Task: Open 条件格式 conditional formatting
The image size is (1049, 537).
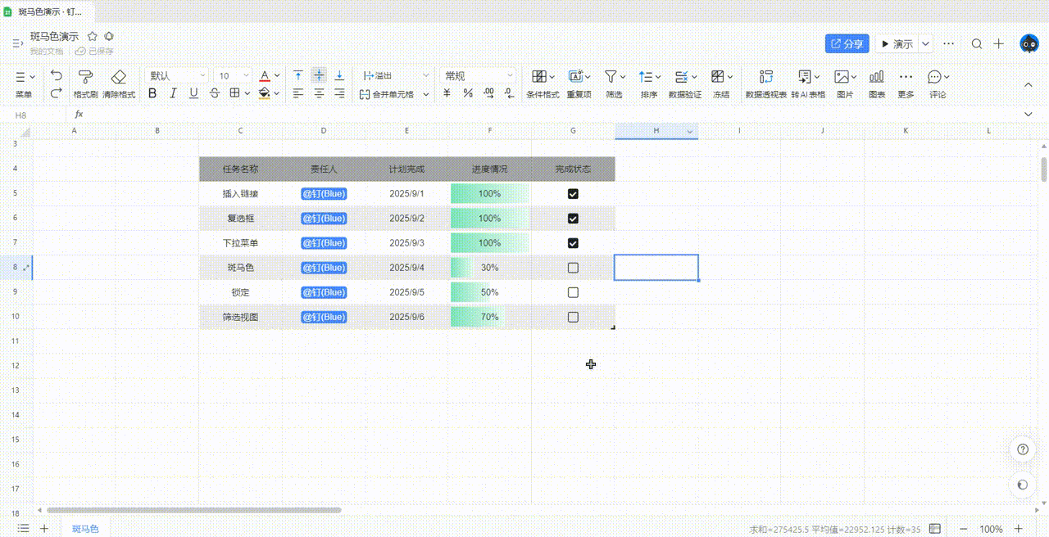Action: [543, 84]
